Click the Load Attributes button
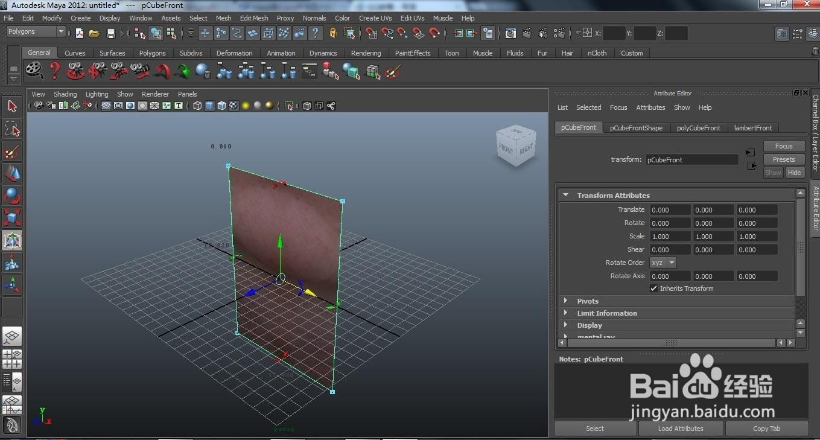The height and width of the screenshot is (440, 820). (x=680, y=429)
